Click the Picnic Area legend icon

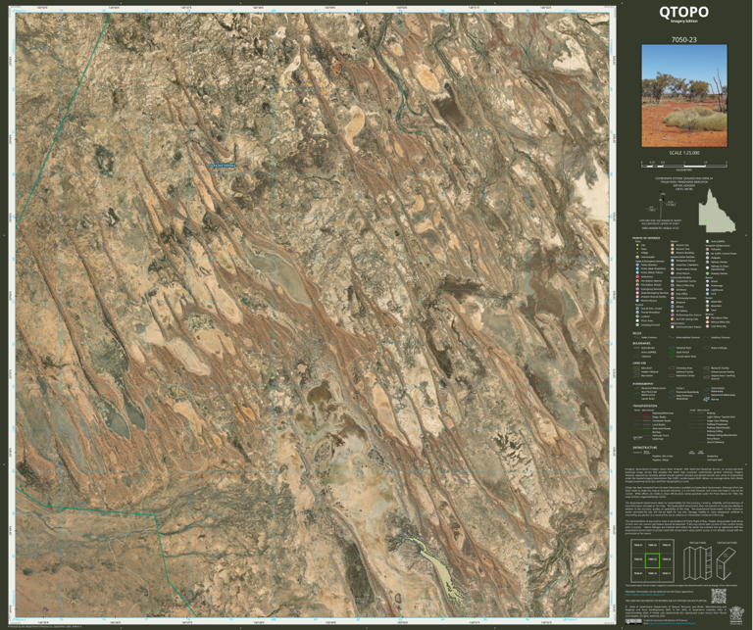637,320
